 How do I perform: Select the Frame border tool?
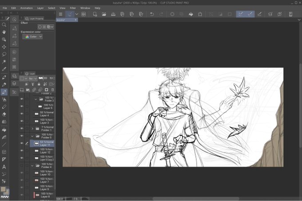[4, 152]
